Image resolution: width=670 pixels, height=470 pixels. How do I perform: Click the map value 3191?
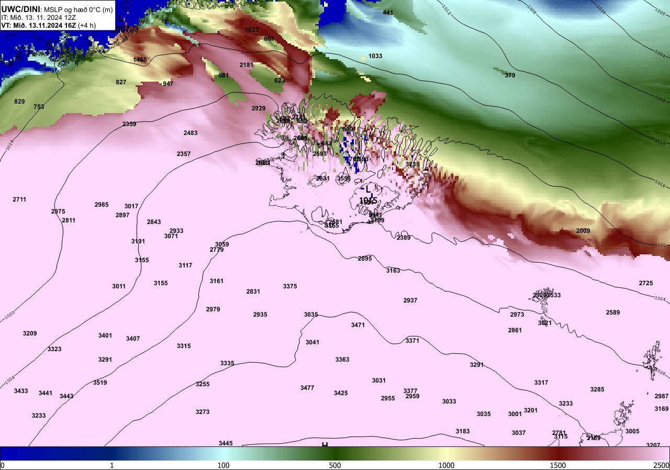[x=138, y=241]
